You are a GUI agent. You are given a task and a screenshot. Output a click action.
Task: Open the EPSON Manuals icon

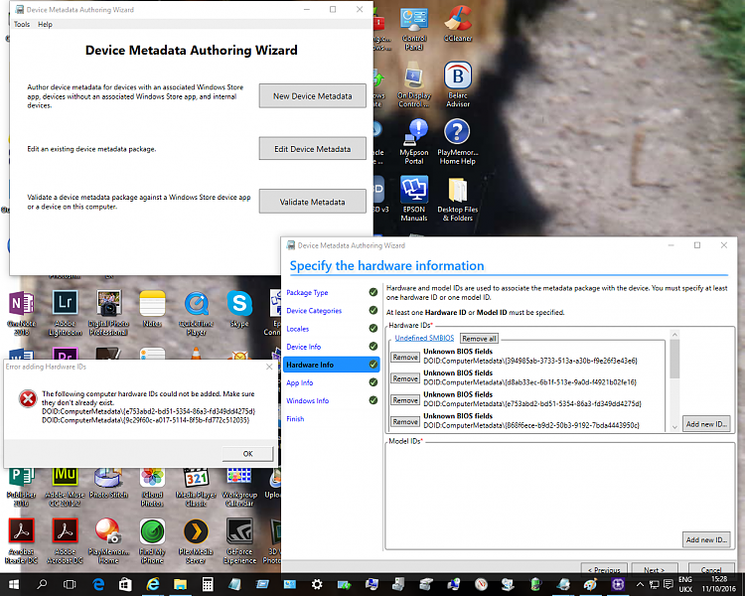click(414, 199)
